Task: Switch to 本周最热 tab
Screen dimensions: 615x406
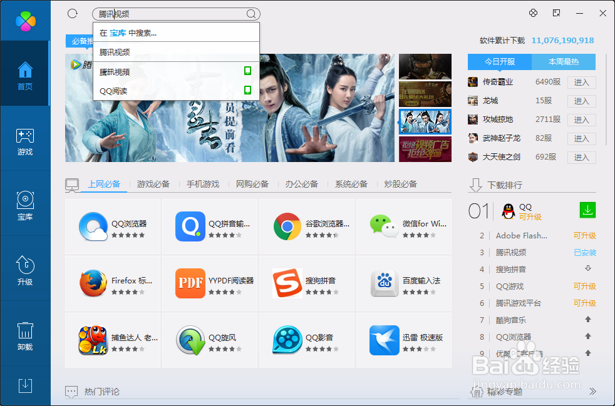Action: click(564, 62)
